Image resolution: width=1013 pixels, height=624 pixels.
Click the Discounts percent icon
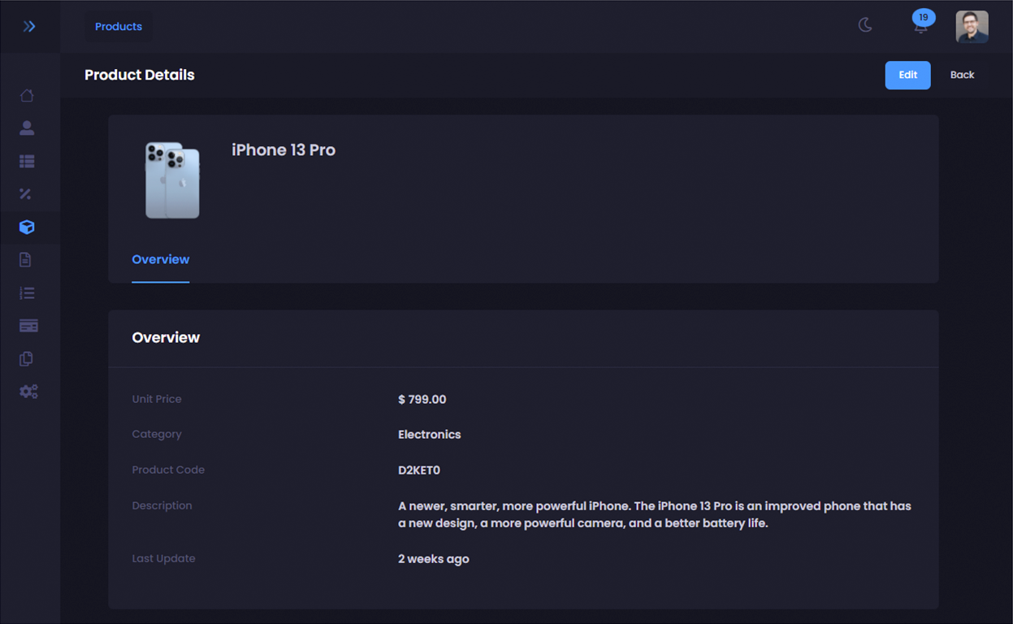27,193
